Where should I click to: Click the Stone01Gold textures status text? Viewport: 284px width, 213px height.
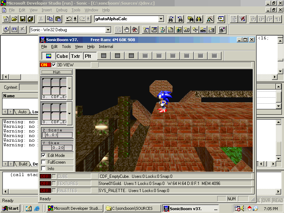click(159, 183)
